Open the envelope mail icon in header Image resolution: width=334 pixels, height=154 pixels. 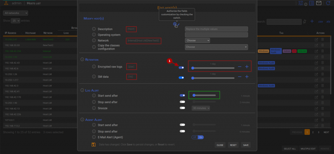pos(319,3)
